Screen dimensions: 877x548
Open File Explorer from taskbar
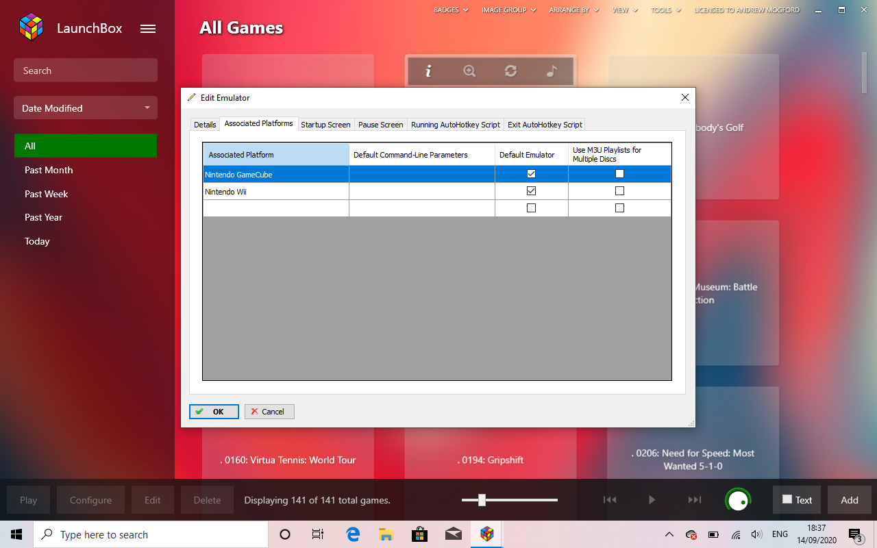pos(386,534)
